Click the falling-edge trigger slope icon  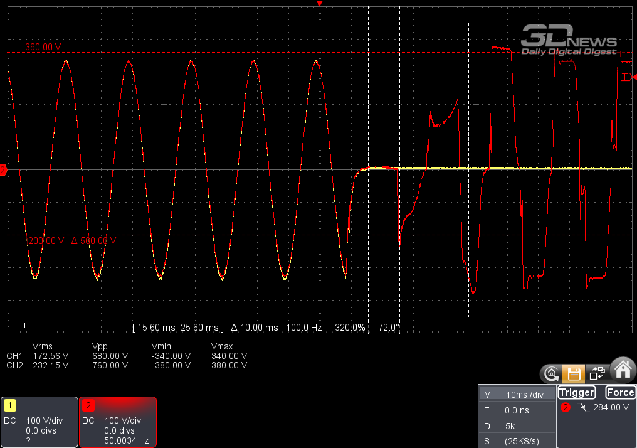tap(581, 407)
